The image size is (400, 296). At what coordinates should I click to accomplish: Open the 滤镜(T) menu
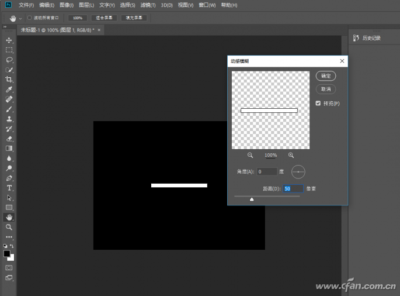click(x=148, y=5)
